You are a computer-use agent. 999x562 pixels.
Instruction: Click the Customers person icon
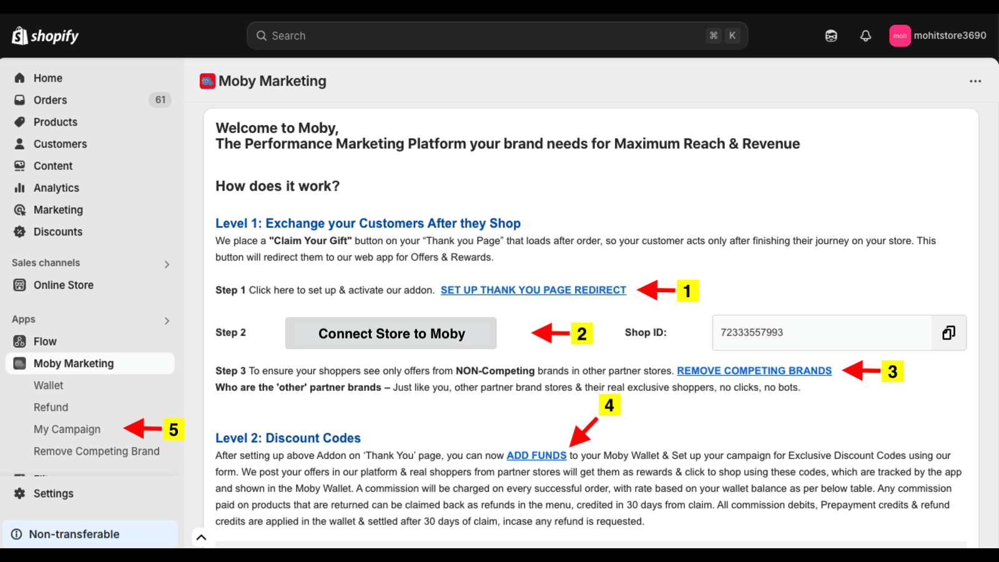click(x=20, y=144)
